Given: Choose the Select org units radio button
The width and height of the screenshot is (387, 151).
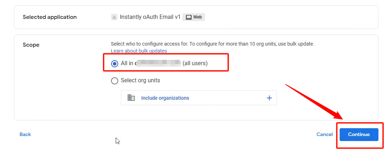Looking at the screenshot, I should click(115, 81).
